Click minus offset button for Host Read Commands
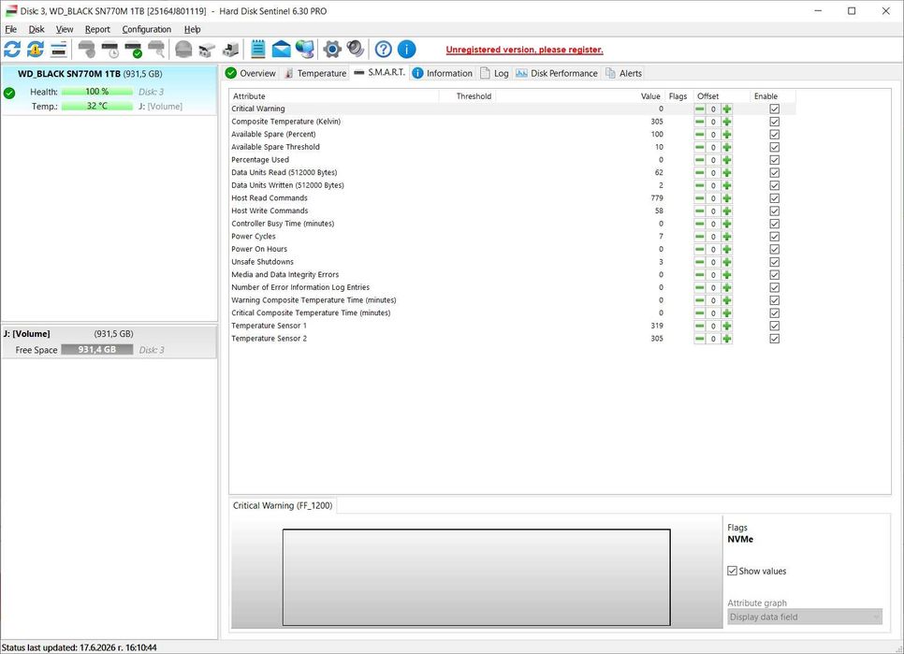Screen dimensions: 904x654 pyautogui.click(x=699, y=198)
